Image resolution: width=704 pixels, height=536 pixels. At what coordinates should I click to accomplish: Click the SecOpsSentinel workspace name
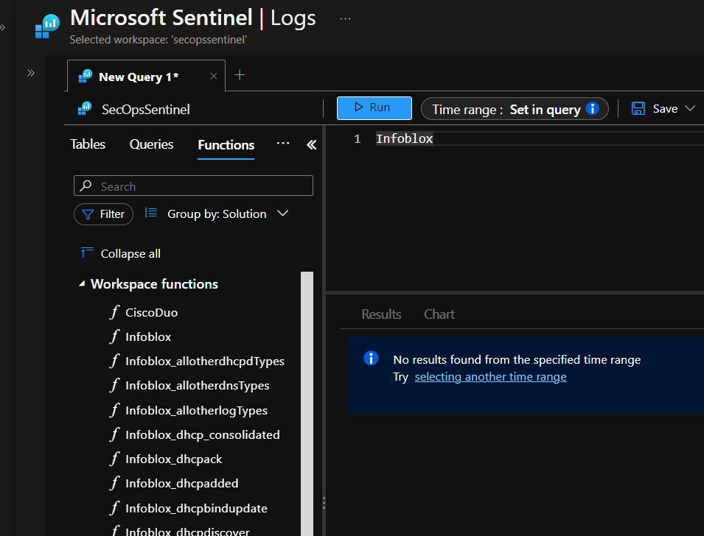pos(145,110)
